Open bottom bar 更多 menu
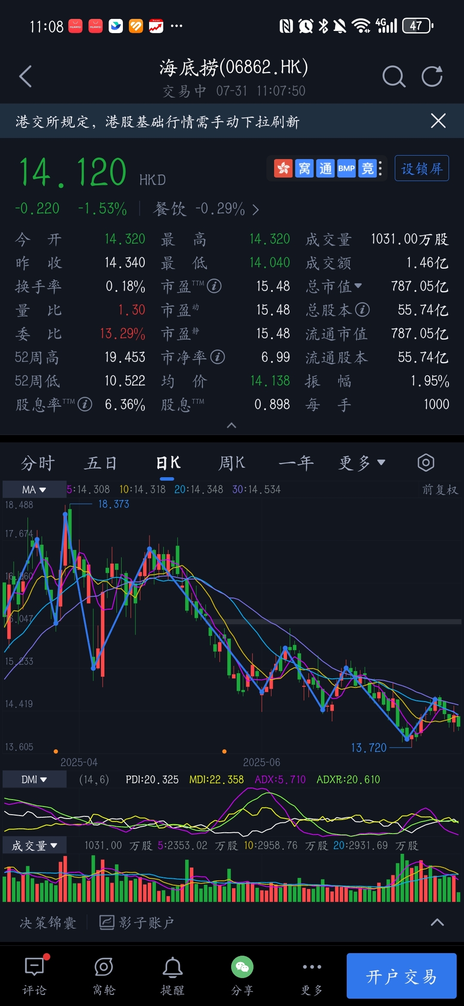464x1006 pixels. pyautogui.click(x=312, y=976)
